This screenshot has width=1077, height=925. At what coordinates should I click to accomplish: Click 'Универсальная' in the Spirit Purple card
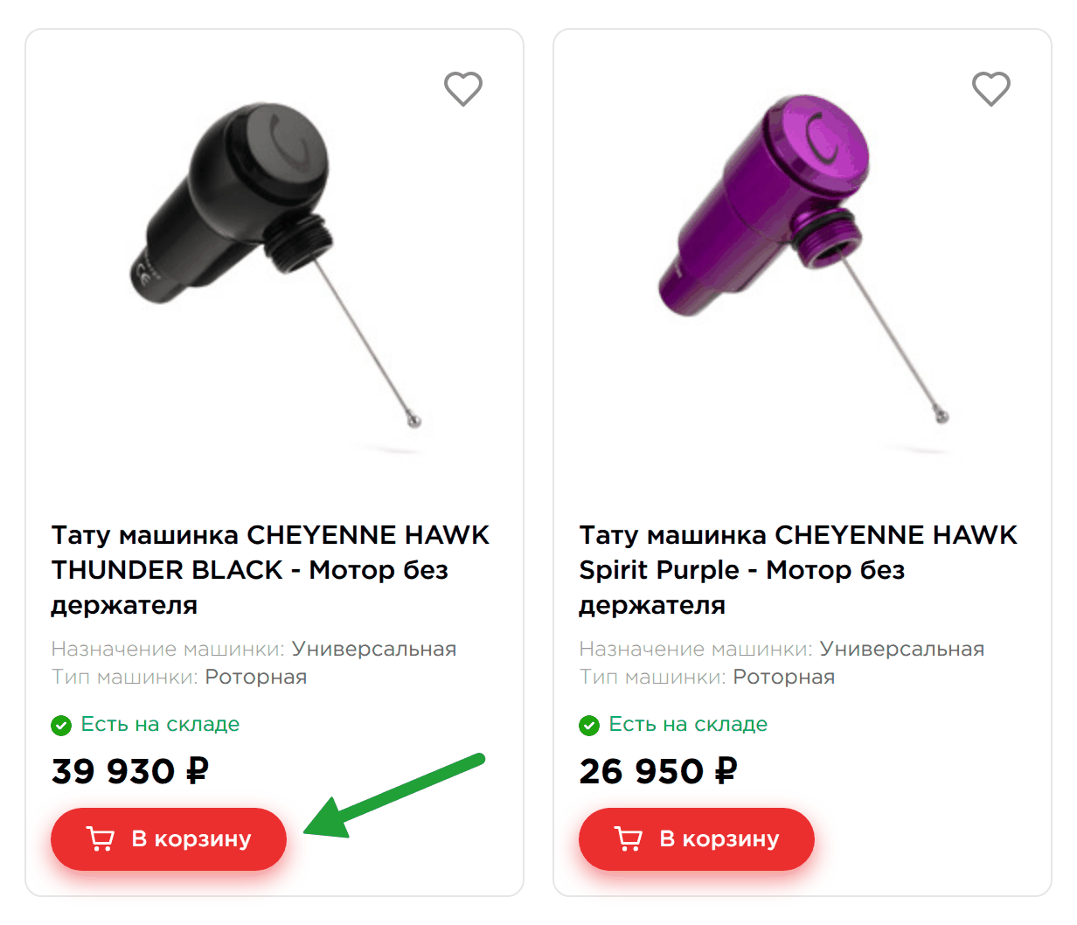click(x=902, y=649)
